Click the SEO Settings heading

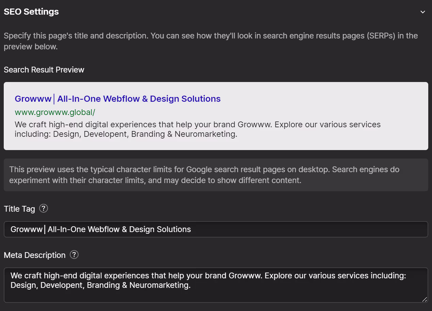[31, 12]
